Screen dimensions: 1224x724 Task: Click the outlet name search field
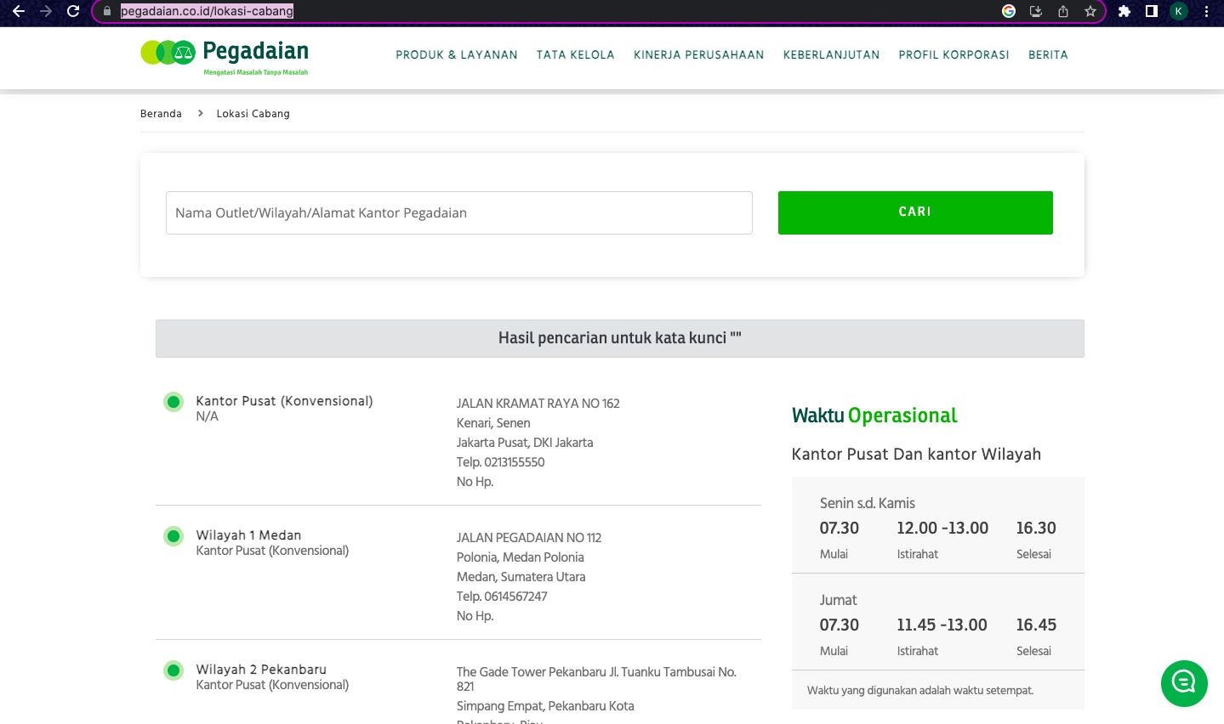coord(459,212)
